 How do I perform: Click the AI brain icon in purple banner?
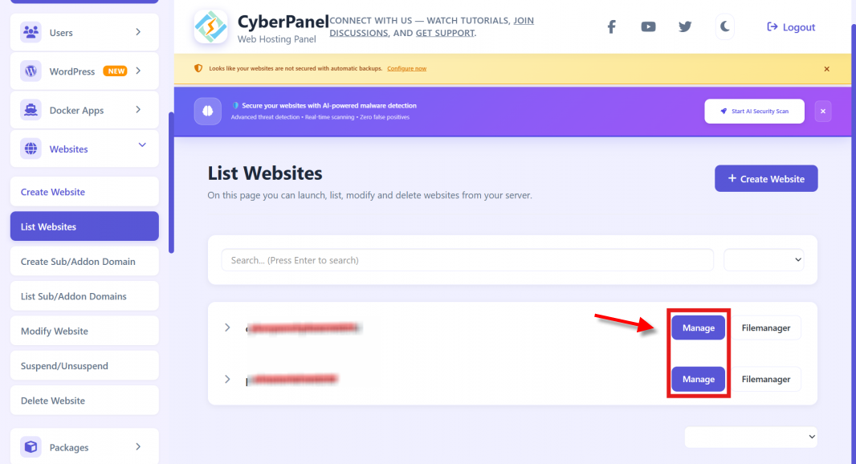[x=207, y=111]
